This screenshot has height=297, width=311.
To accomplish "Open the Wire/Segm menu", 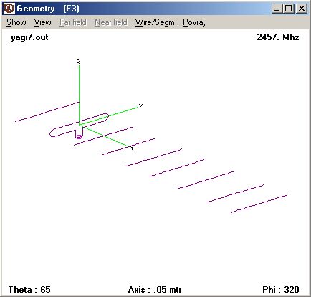I will [x=155, y=22].
